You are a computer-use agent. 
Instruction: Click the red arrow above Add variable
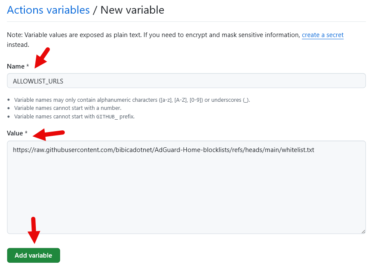coord(34,231)
